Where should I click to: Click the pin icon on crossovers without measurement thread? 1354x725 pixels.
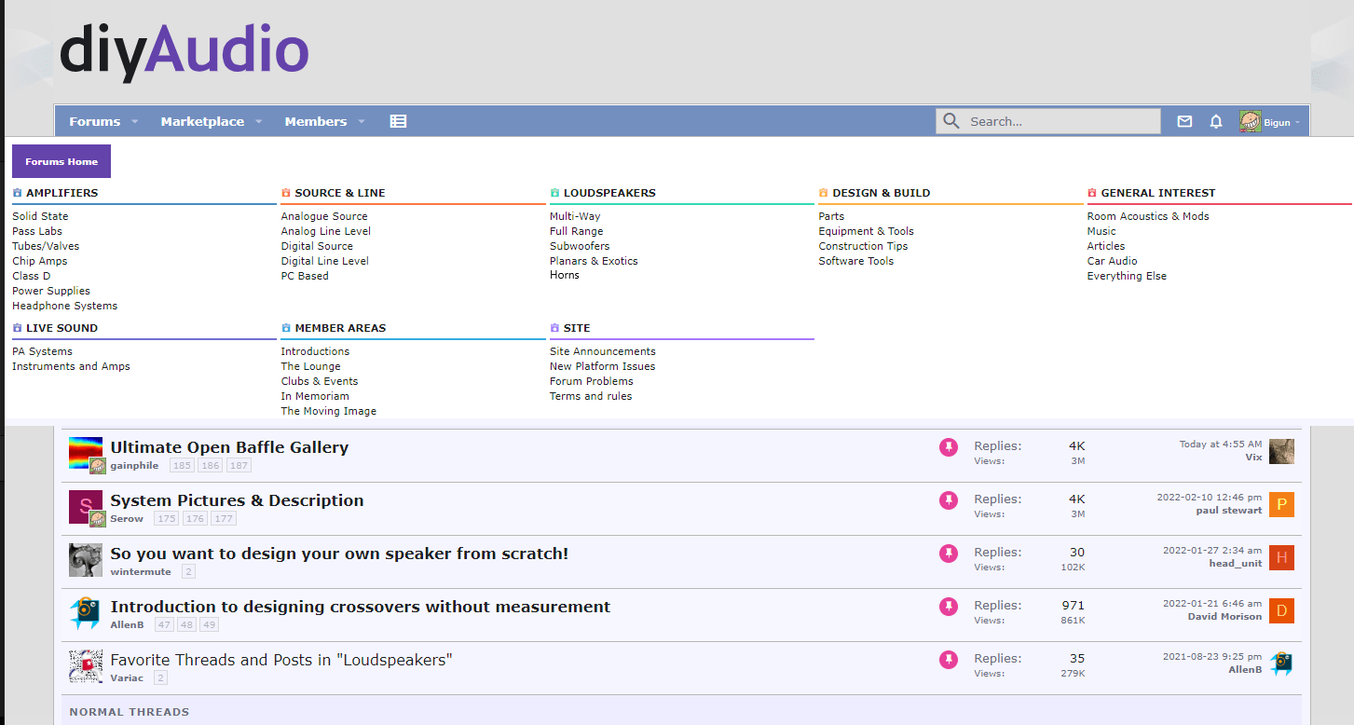(949, 607)
